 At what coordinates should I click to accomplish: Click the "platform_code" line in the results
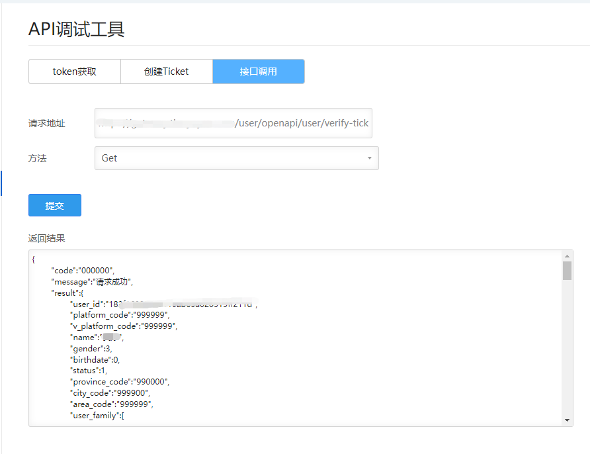point(120,315)
